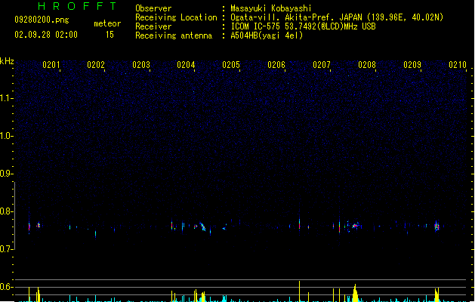Click the Receiver label
The image size is (475, 302).
pyautogui.click(x=153, y=26)
